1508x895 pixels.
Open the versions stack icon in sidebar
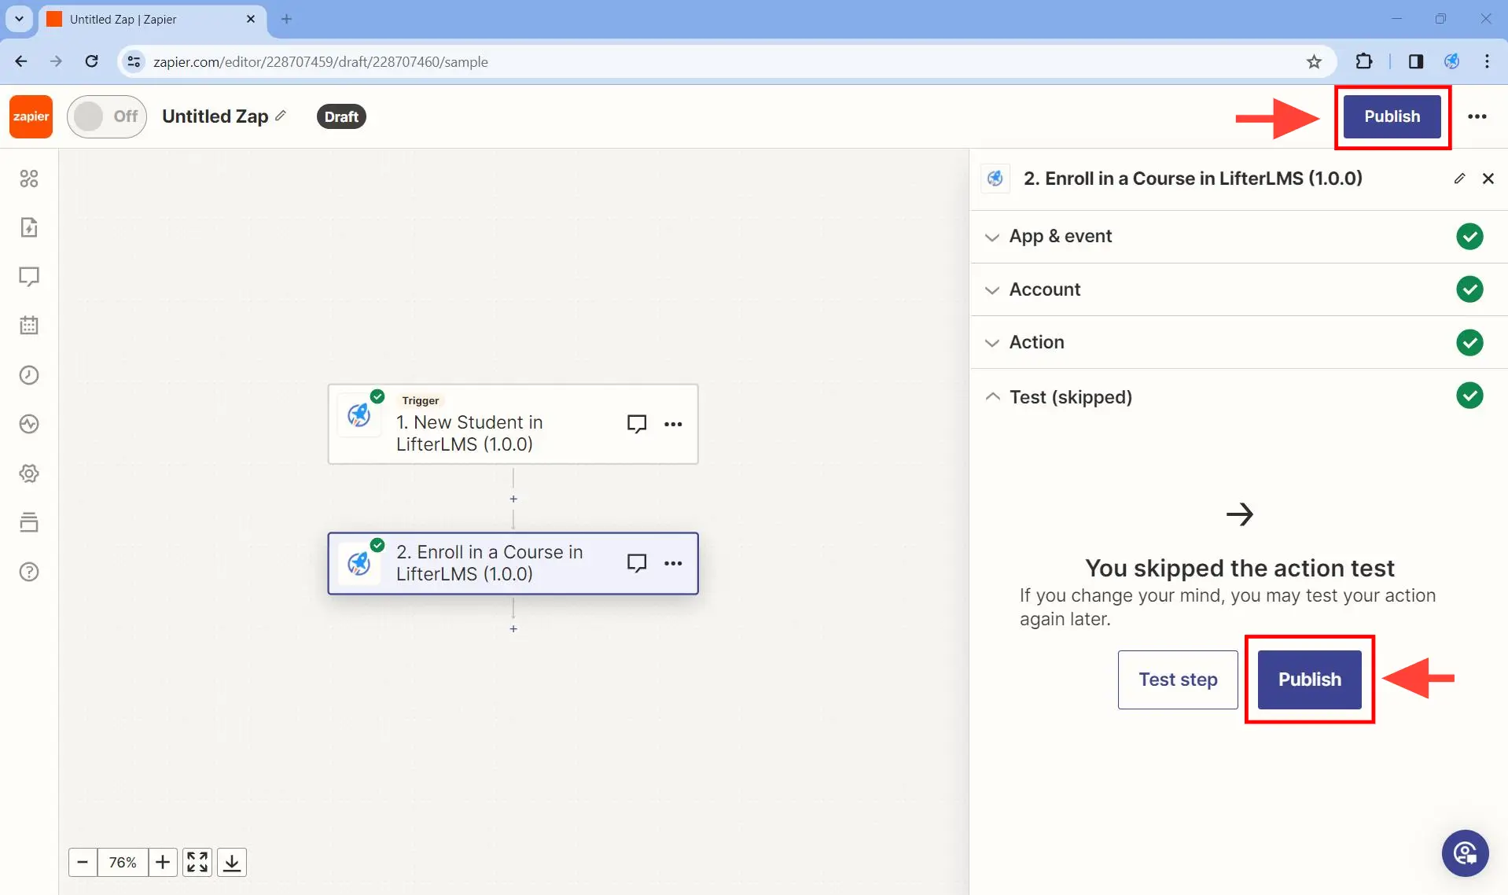[29, 522]
